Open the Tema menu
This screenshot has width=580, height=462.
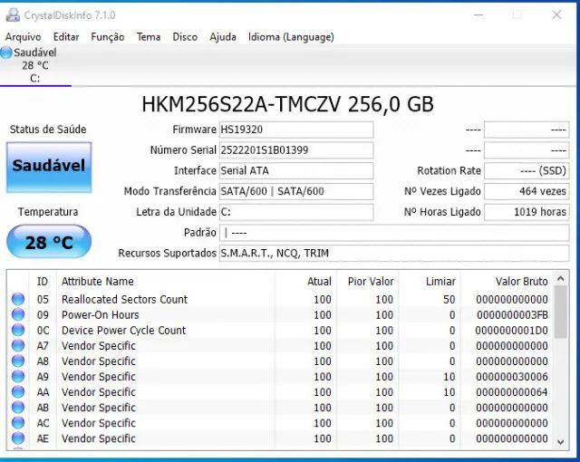(x=149, y=37)
